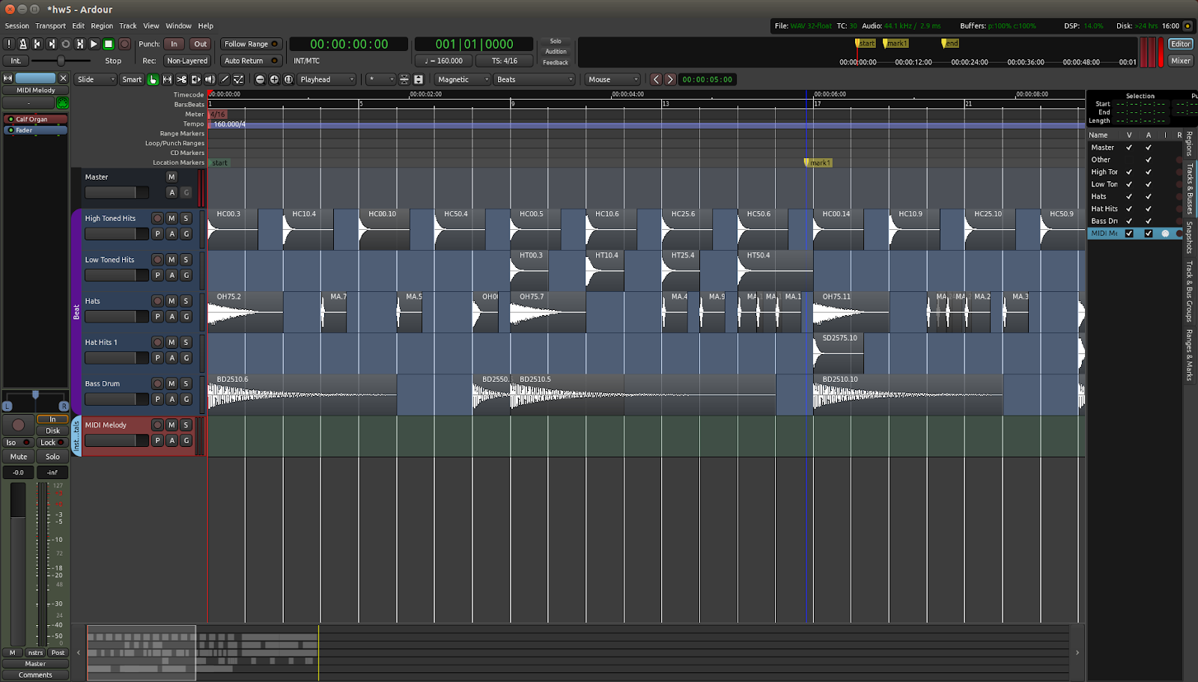The width and height of the screenshot is (1198, 682).
Task: Click the Mixer button at top right
Action: (x=1179, y=60)
